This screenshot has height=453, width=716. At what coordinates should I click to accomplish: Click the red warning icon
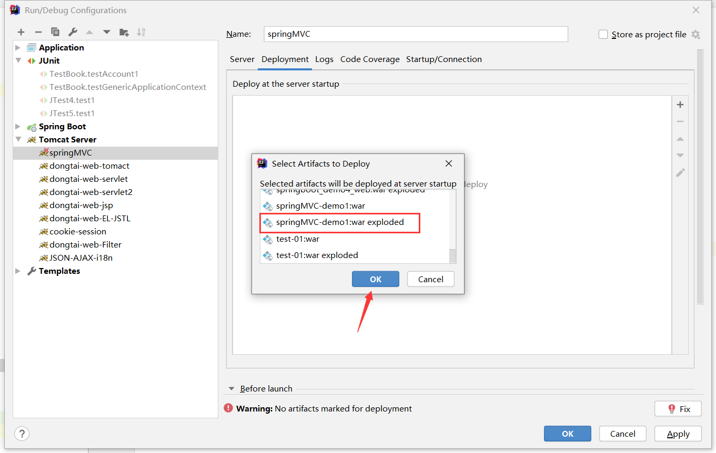pyautogui.click(x=228, y=408)
